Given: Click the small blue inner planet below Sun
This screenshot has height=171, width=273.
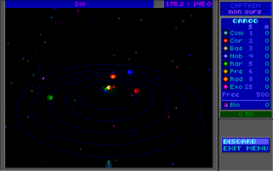Looking at the screenshot, I should pyautogui.click(x=105, y=91).
